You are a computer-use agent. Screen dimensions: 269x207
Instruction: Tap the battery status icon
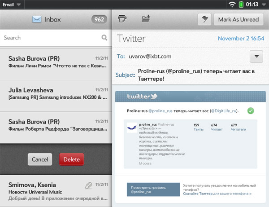[241, 4]
